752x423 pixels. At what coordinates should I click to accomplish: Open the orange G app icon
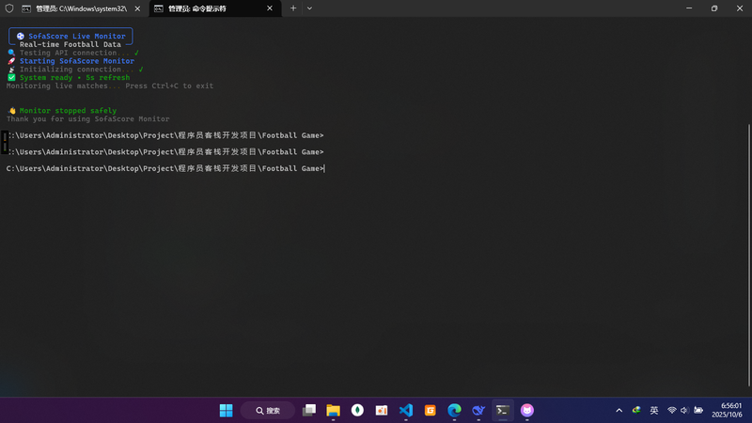tap(431, 411)
